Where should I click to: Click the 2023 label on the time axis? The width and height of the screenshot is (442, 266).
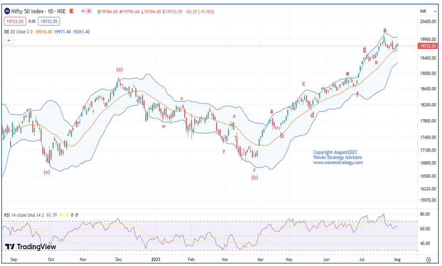(x=156, y=260)
